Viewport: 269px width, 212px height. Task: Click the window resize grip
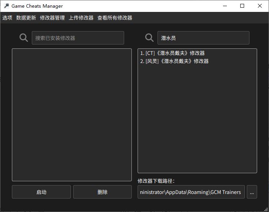point(266,209)
